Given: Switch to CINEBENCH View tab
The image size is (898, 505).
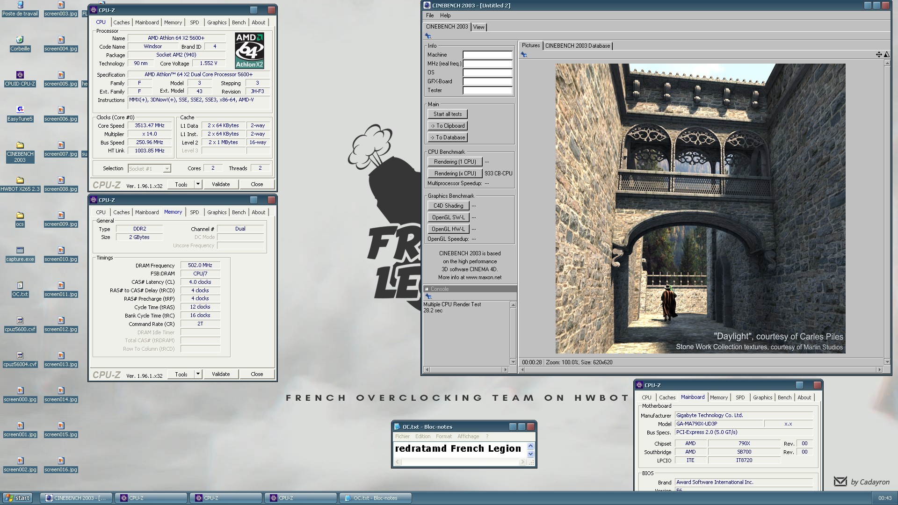Looking at the screenshot, I should coord(479,27).
